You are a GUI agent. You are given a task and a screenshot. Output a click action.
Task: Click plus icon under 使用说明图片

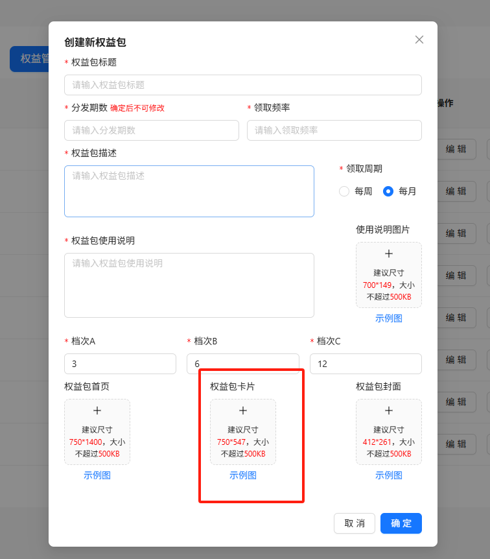point(389,254)
